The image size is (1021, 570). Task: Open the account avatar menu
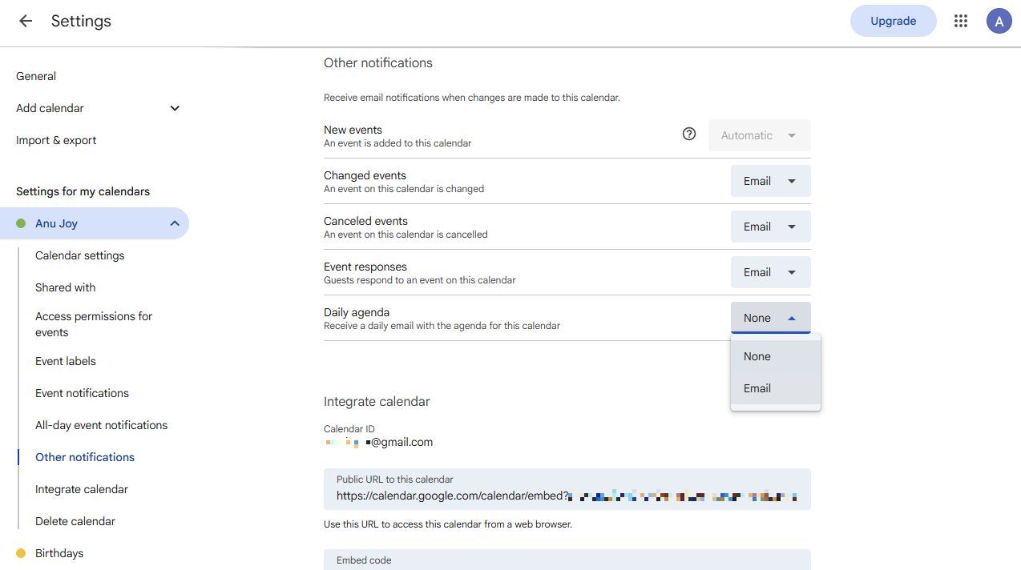pyautogui.click(x=999, y=22)
